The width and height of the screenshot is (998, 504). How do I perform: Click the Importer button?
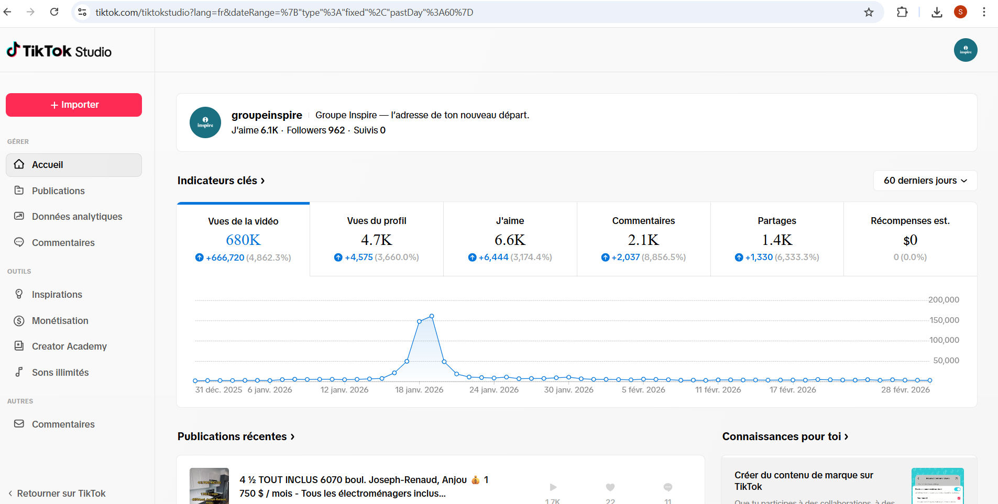[74, 105]
